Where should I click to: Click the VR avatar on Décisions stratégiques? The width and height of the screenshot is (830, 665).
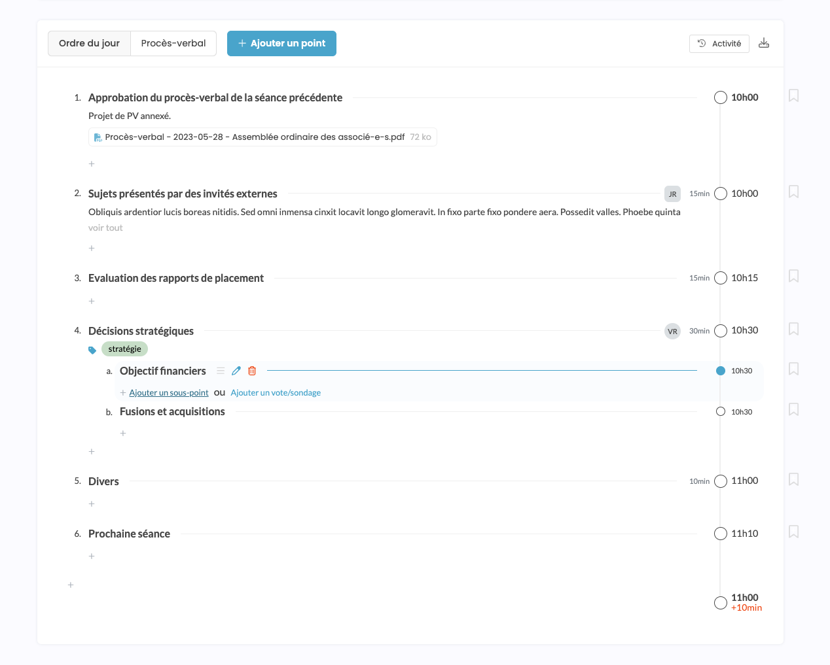pos(672,331)
